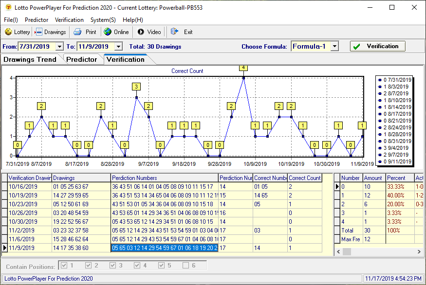Open the Predictor menu
The image size is (426, 285).
point(37,20)
